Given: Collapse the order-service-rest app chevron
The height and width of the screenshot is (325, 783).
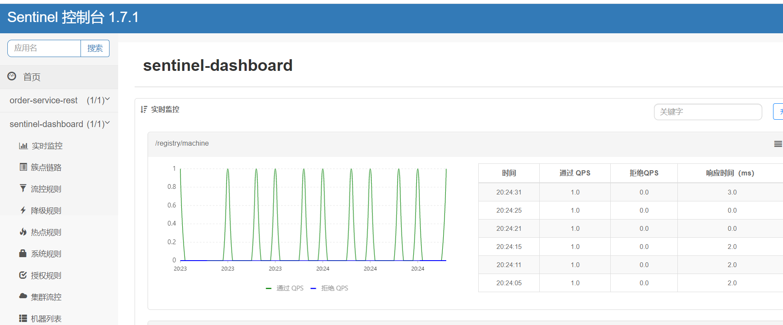Looking at the screenshot, I should click(x=107, y=99).
